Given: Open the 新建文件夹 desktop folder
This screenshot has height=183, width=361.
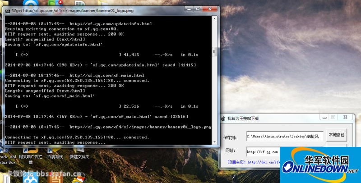Looking at the screenshot, I should (80, 154).
